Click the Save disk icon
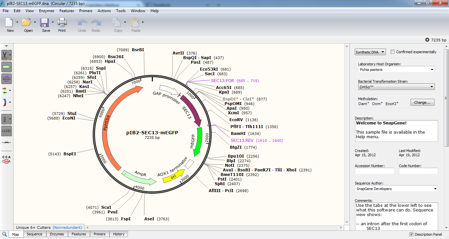 [44, 23]
